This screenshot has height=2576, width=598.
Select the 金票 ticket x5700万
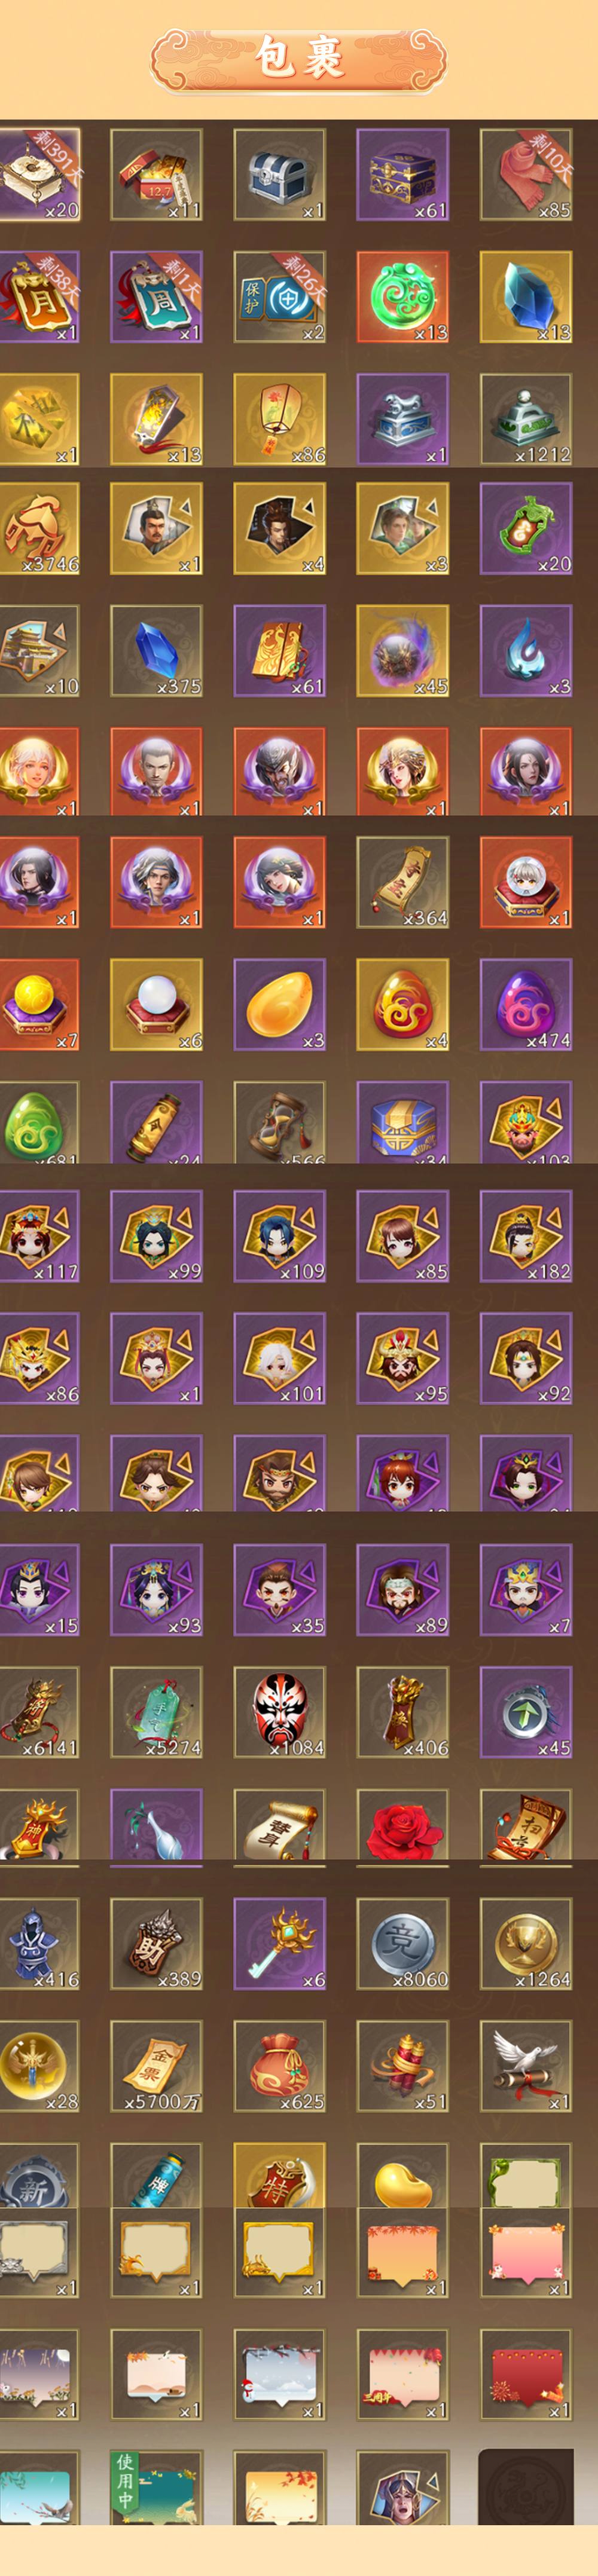click(x=156, y=2066)
